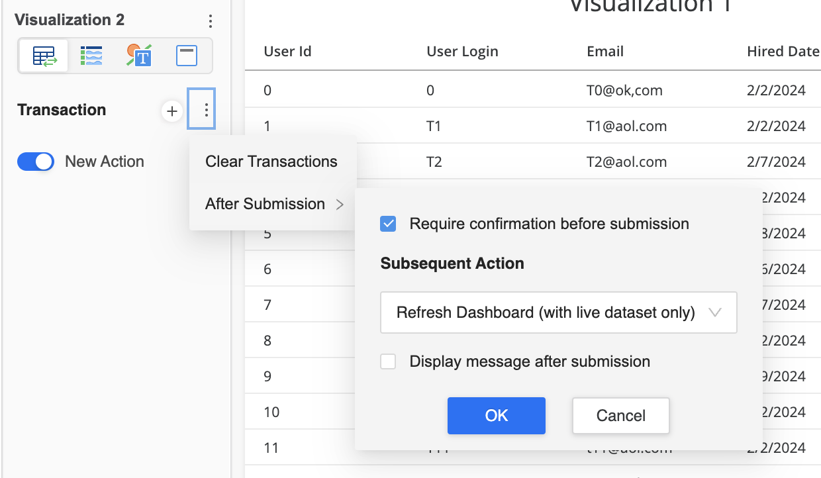Add a new transaction with plus icon
Viewport: 821px width, 478px height.
[x=172, y=111]
